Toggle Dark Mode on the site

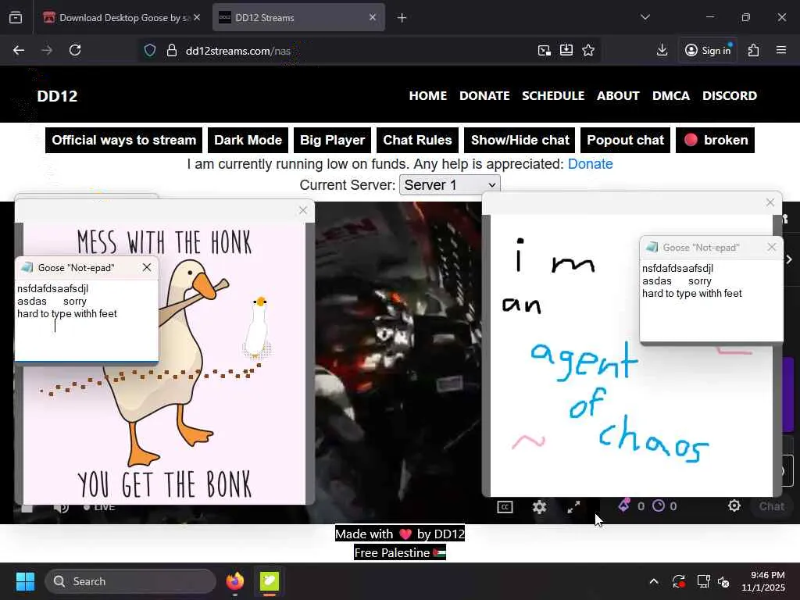(248, 141)
